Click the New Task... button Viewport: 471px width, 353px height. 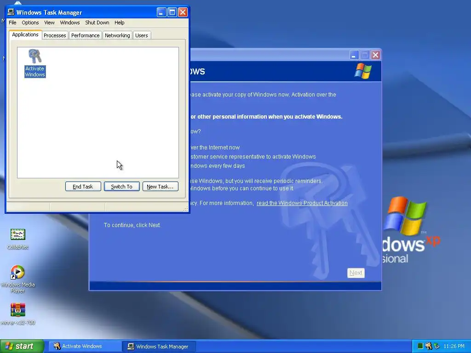[160, 187]
